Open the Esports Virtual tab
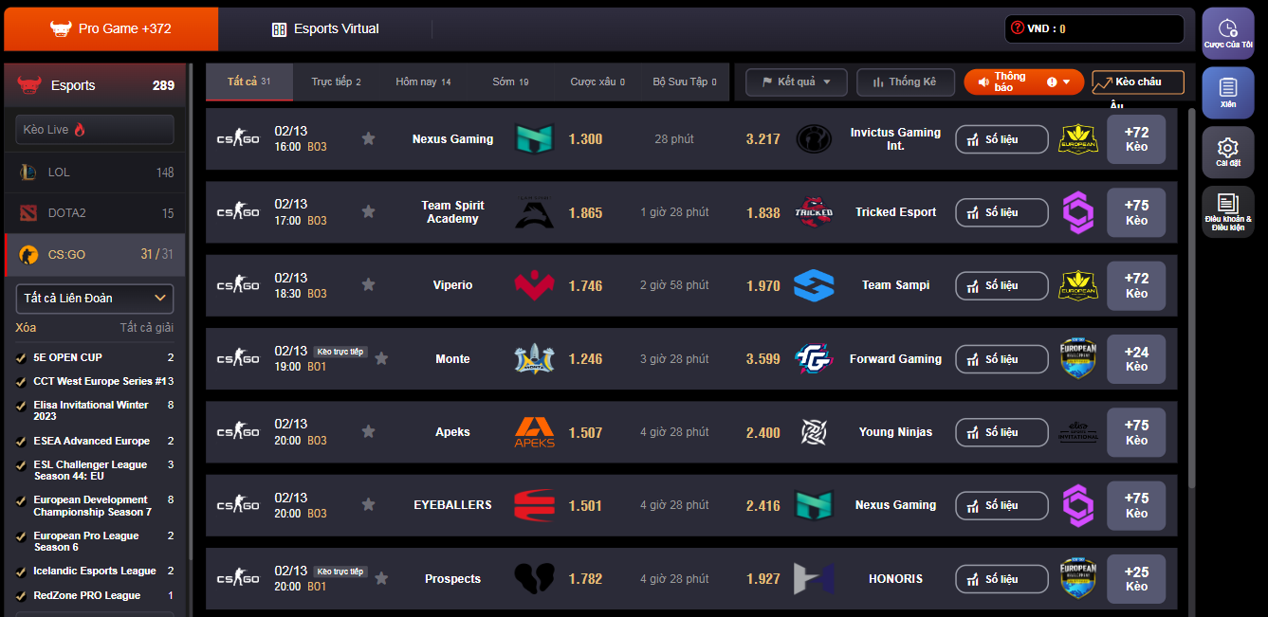The image size is (1268, 617). (x=325, y=29)
